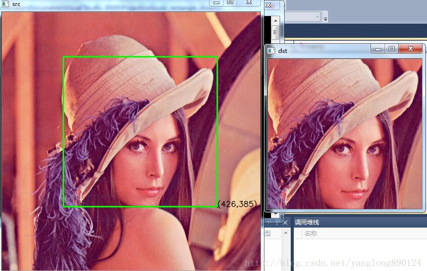427x271 pixels.
Task: Select the 调用堆栈 call stack panel title
Action: pyautogui.click(x=307, y=223)
